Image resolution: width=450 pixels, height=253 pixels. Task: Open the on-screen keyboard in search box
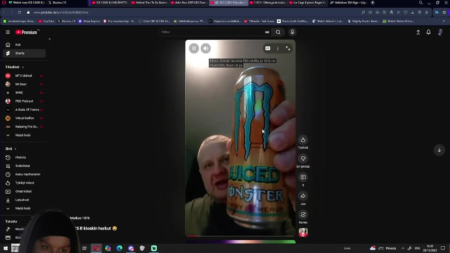[x=267, y=32]
